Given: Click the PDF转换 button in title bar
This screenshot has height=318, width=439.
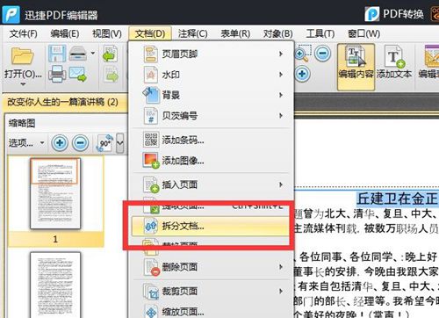Looking at the screenshot, I should 394,14.
